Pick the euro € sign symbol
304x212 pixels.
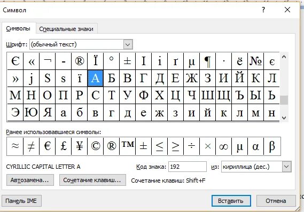[x=47, y=146]
